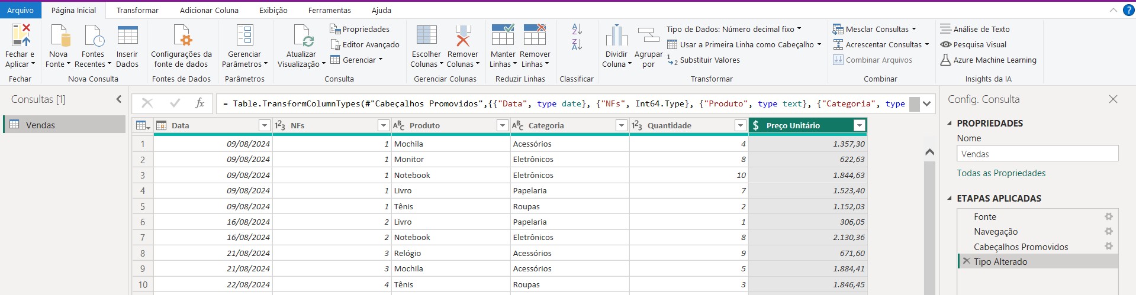Screen dimensions: 1136x295
Task: Click the Escolher Colunas icon
Action: pyautogui.click(x=427, y=35)
